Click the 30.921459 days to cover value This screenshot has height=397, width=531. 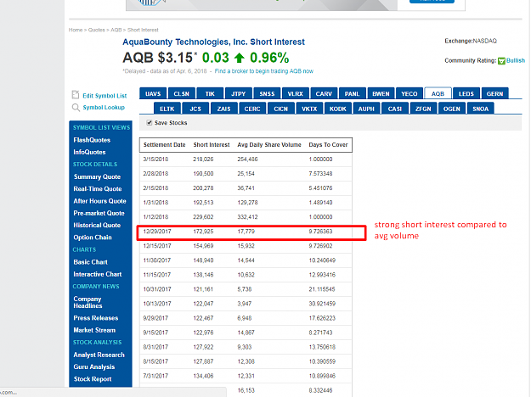click(x=322, y=304)
